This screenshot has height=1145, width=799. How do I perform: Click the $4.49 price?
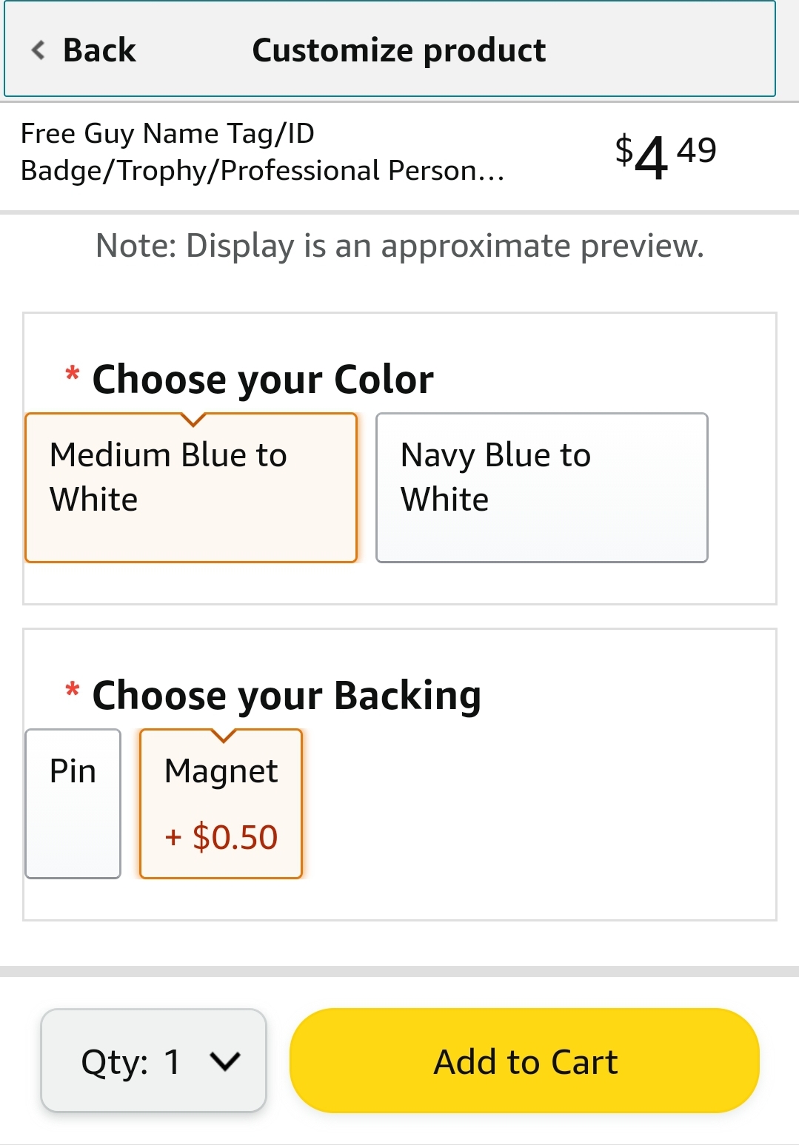[x=665, y=155]
